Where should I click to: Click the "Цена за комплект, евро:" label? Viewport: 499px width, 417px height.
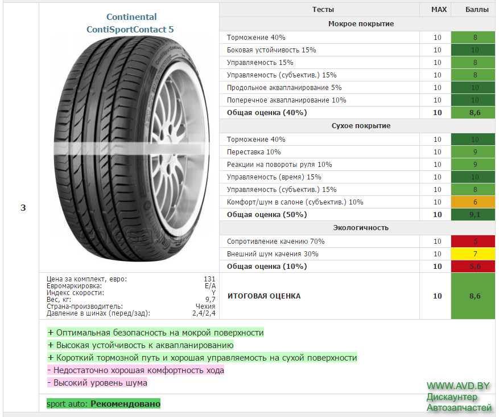click(x=86, y=279)
